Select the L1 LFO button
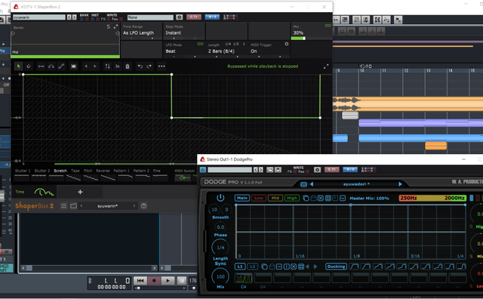 pos(240,267)
